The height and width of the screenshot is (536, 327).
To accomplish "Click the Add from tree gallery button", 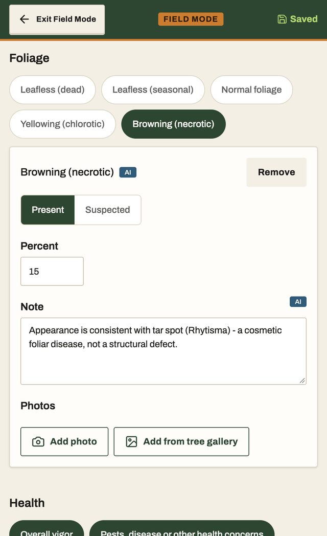I will pyautogui.click(x=181, y=442).
